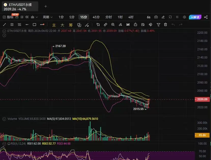Click the MA(5):97,834.0512 volume label
Screen dimensions: 211x160
click(x=59, y=119)
